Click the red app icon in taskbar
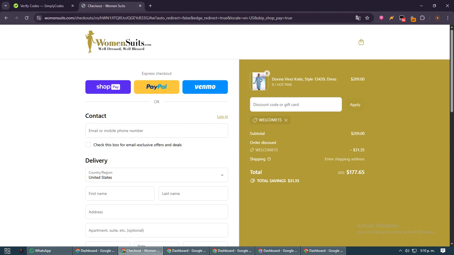 coord(21,251)
